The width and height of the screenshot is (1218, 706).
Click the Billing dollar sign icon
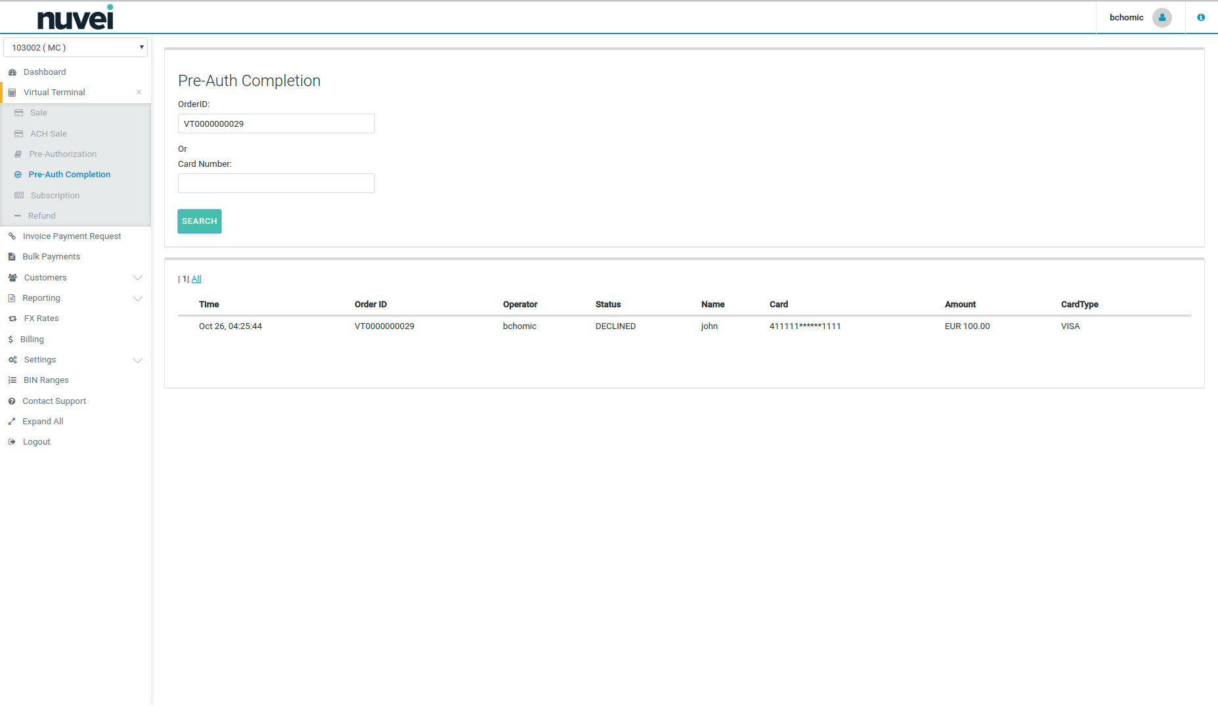[11, 340]
